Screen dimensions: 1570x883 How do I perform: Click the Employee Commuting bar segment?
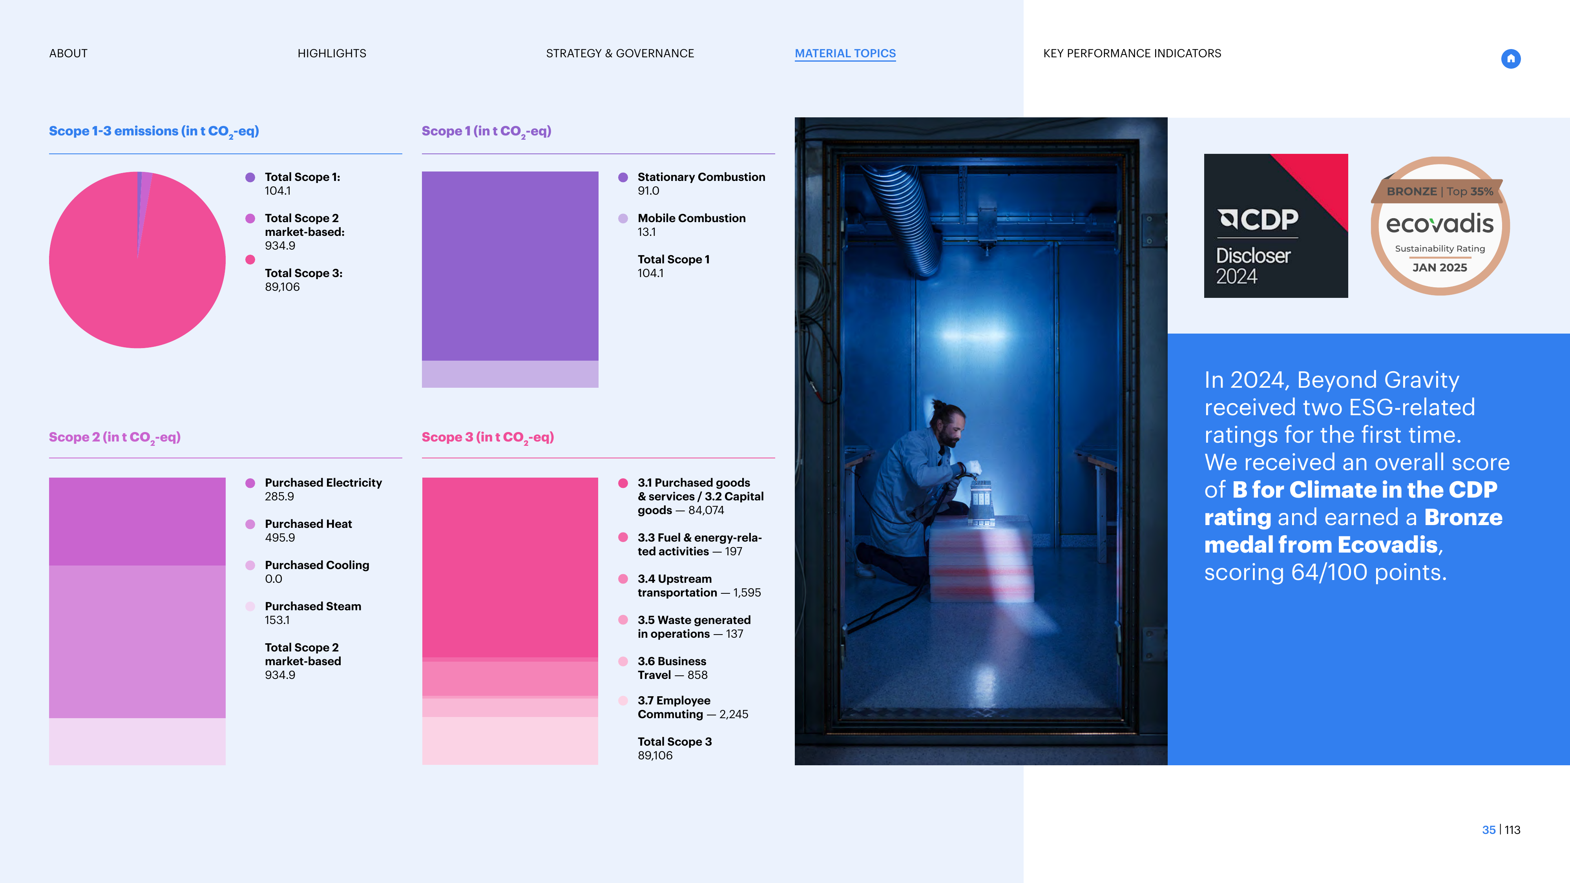(510, 741)
